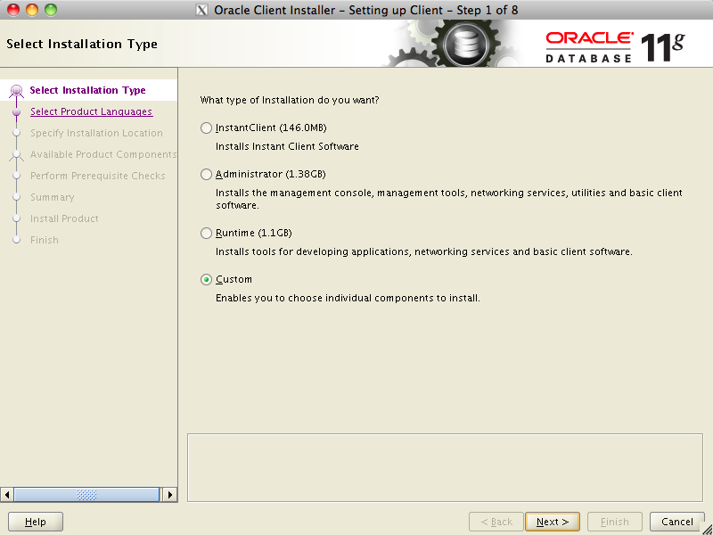The height and width of the screenshot is (535, 713).
Task: Click the Specify Installation Location step
Action: [96, 133]
